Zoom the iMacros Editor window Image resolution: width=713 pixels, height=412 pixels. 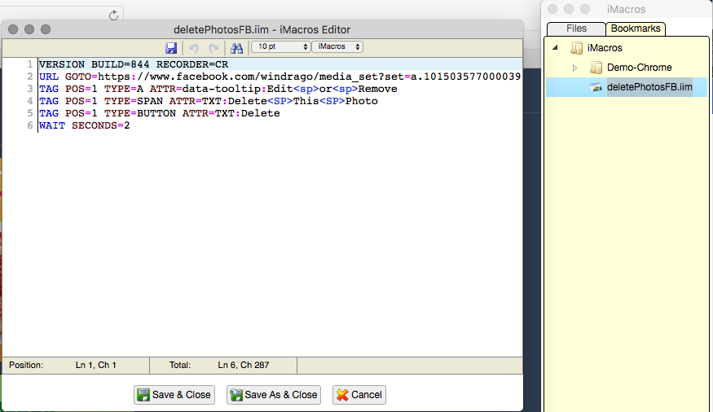(x=46, y=29)
